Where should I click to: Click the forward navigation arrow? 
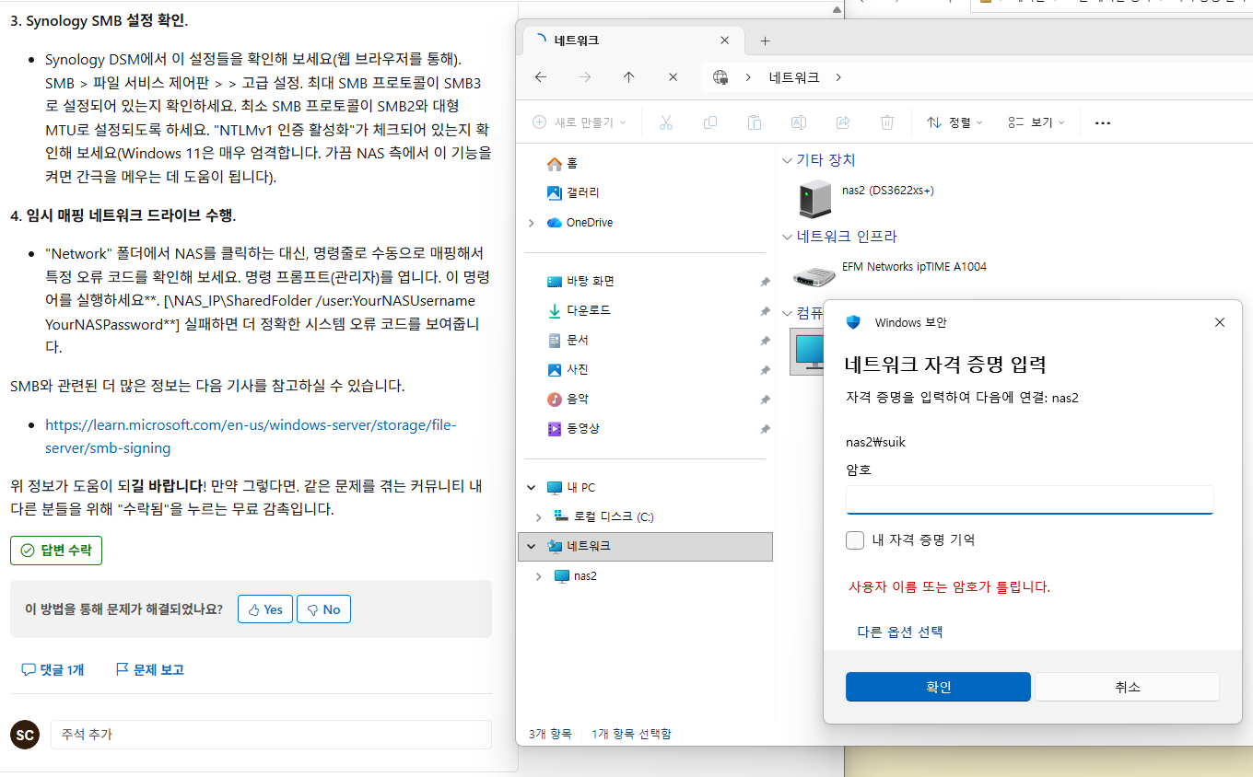[585, 77]
